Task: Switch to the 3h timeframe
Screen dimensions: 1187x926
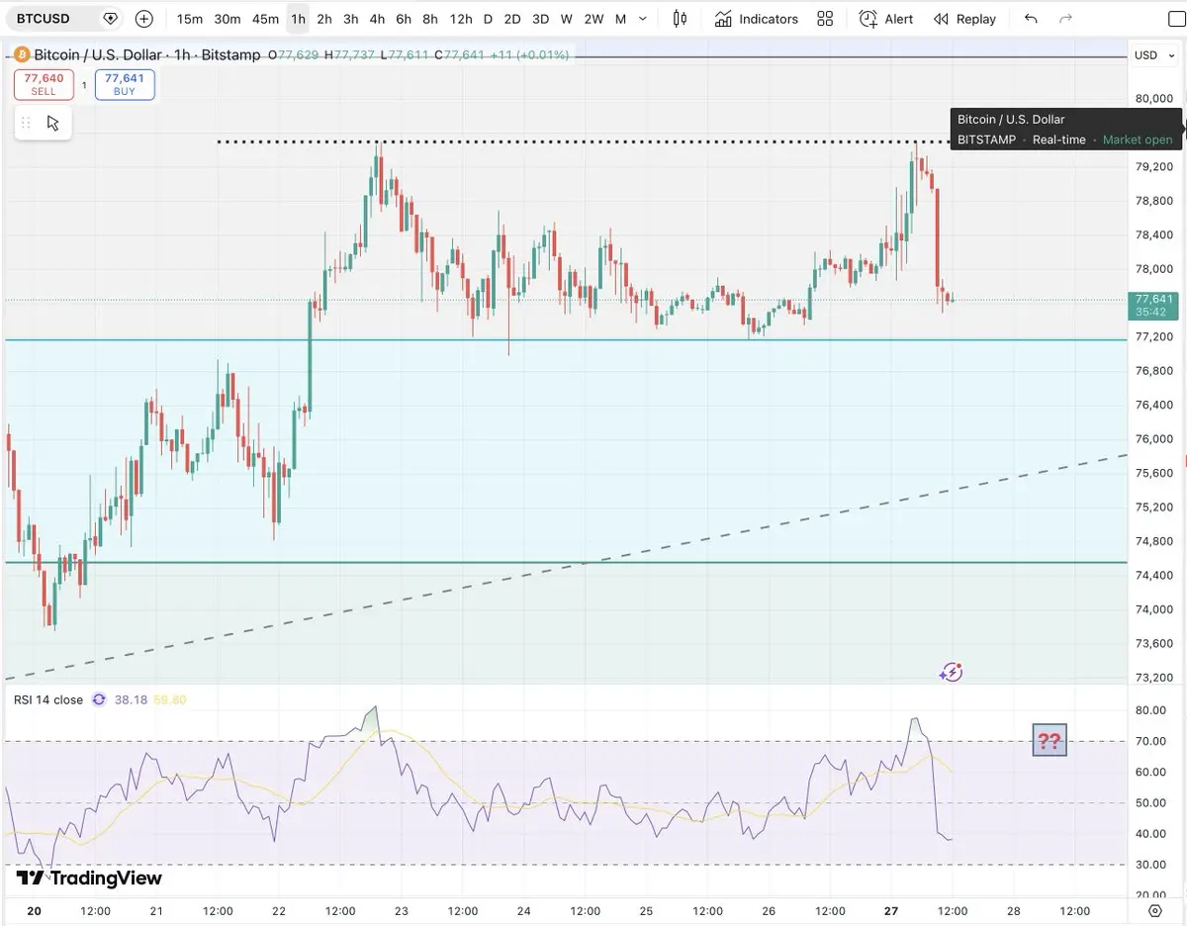Action: pos(350,19)
